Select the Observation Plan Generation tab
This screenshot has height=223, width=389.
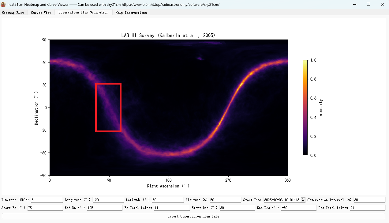83,12
